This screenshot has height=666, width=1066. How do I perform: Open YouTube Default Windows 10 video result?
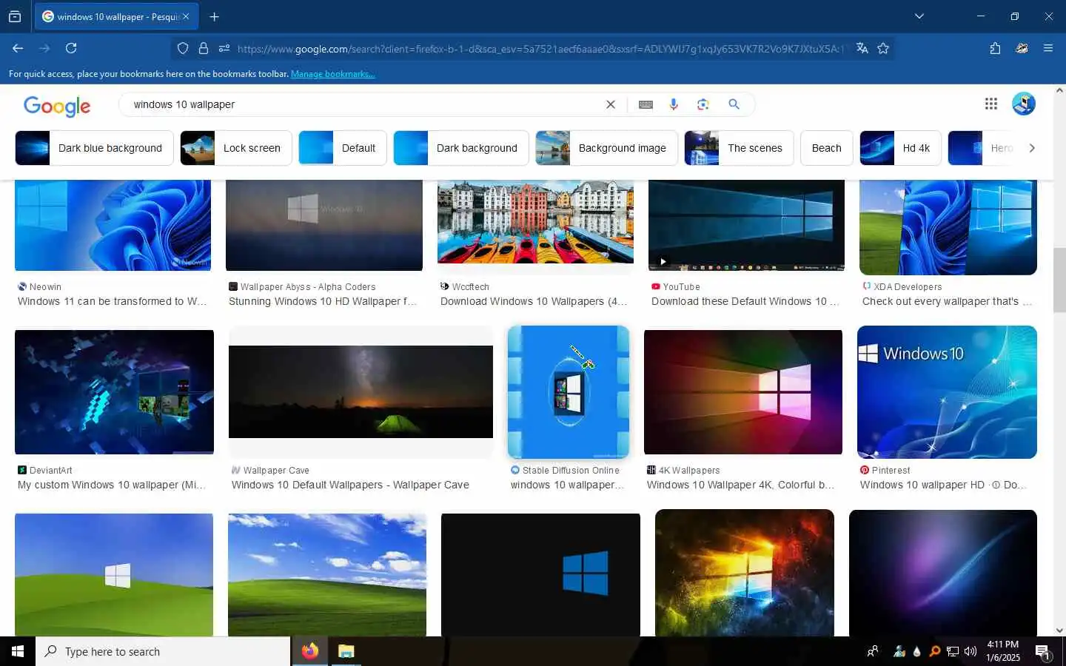tap(745, 301)
